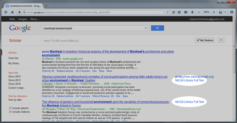Image resolution: width=237 pixels, height=123 pixels.
Task: Zoom in using the plus icon
Action: [x=214, y=12]
